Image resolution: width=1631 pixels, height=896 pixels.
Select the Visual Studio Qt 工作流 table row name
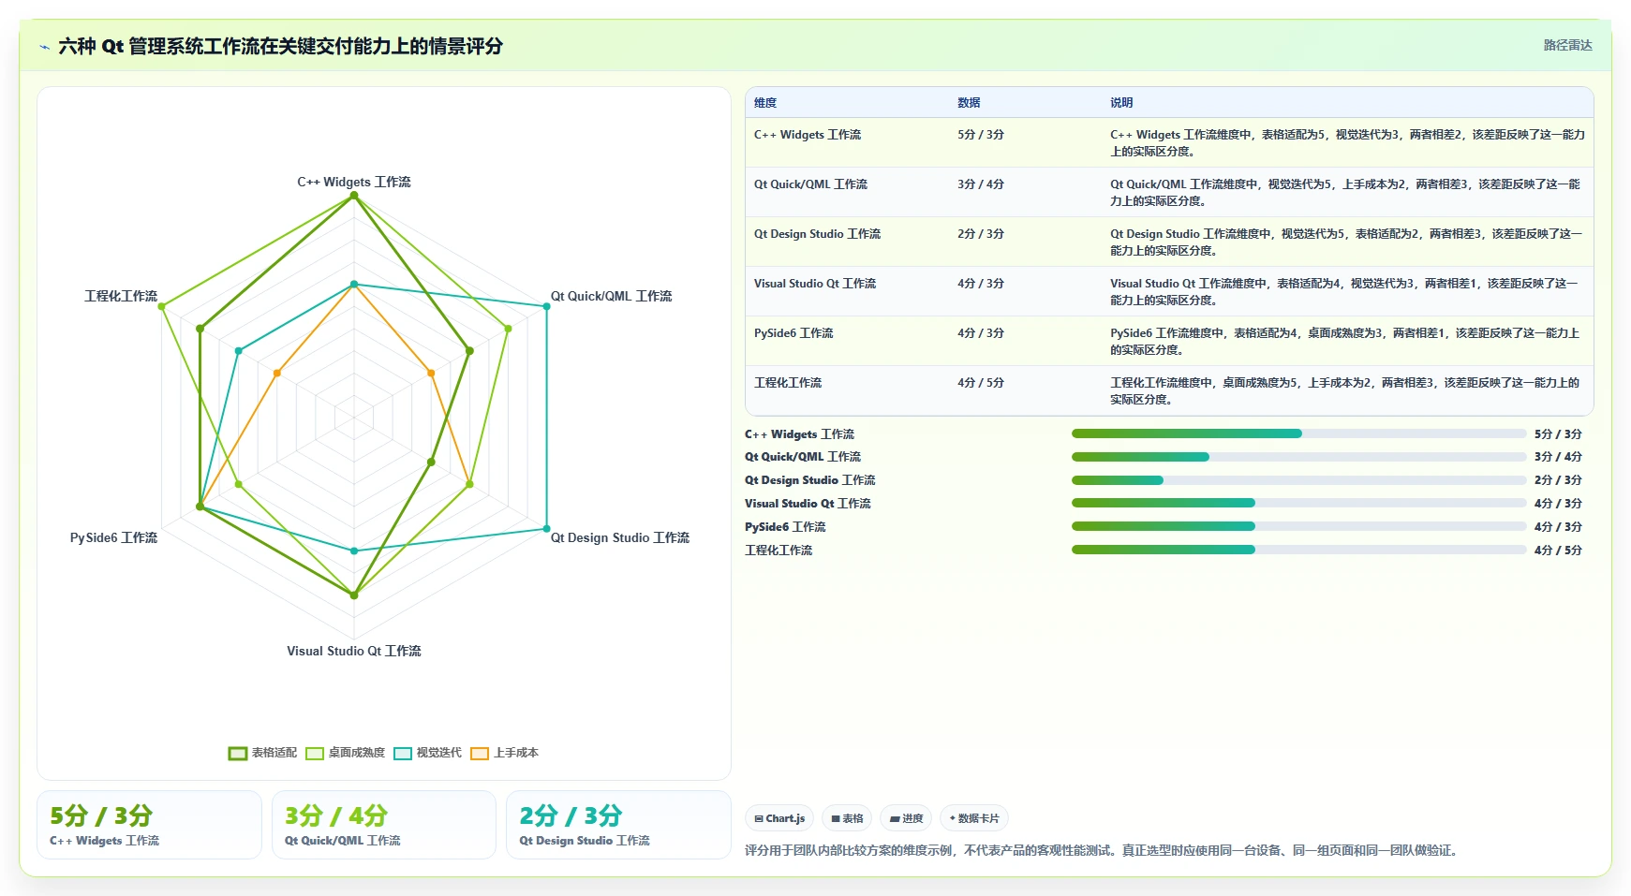pyautogui.click(x=815, y=284)
